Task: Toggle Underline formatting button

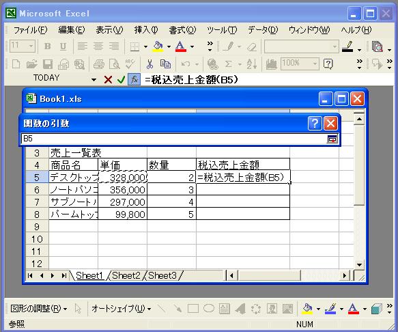Action: (63, 46)
